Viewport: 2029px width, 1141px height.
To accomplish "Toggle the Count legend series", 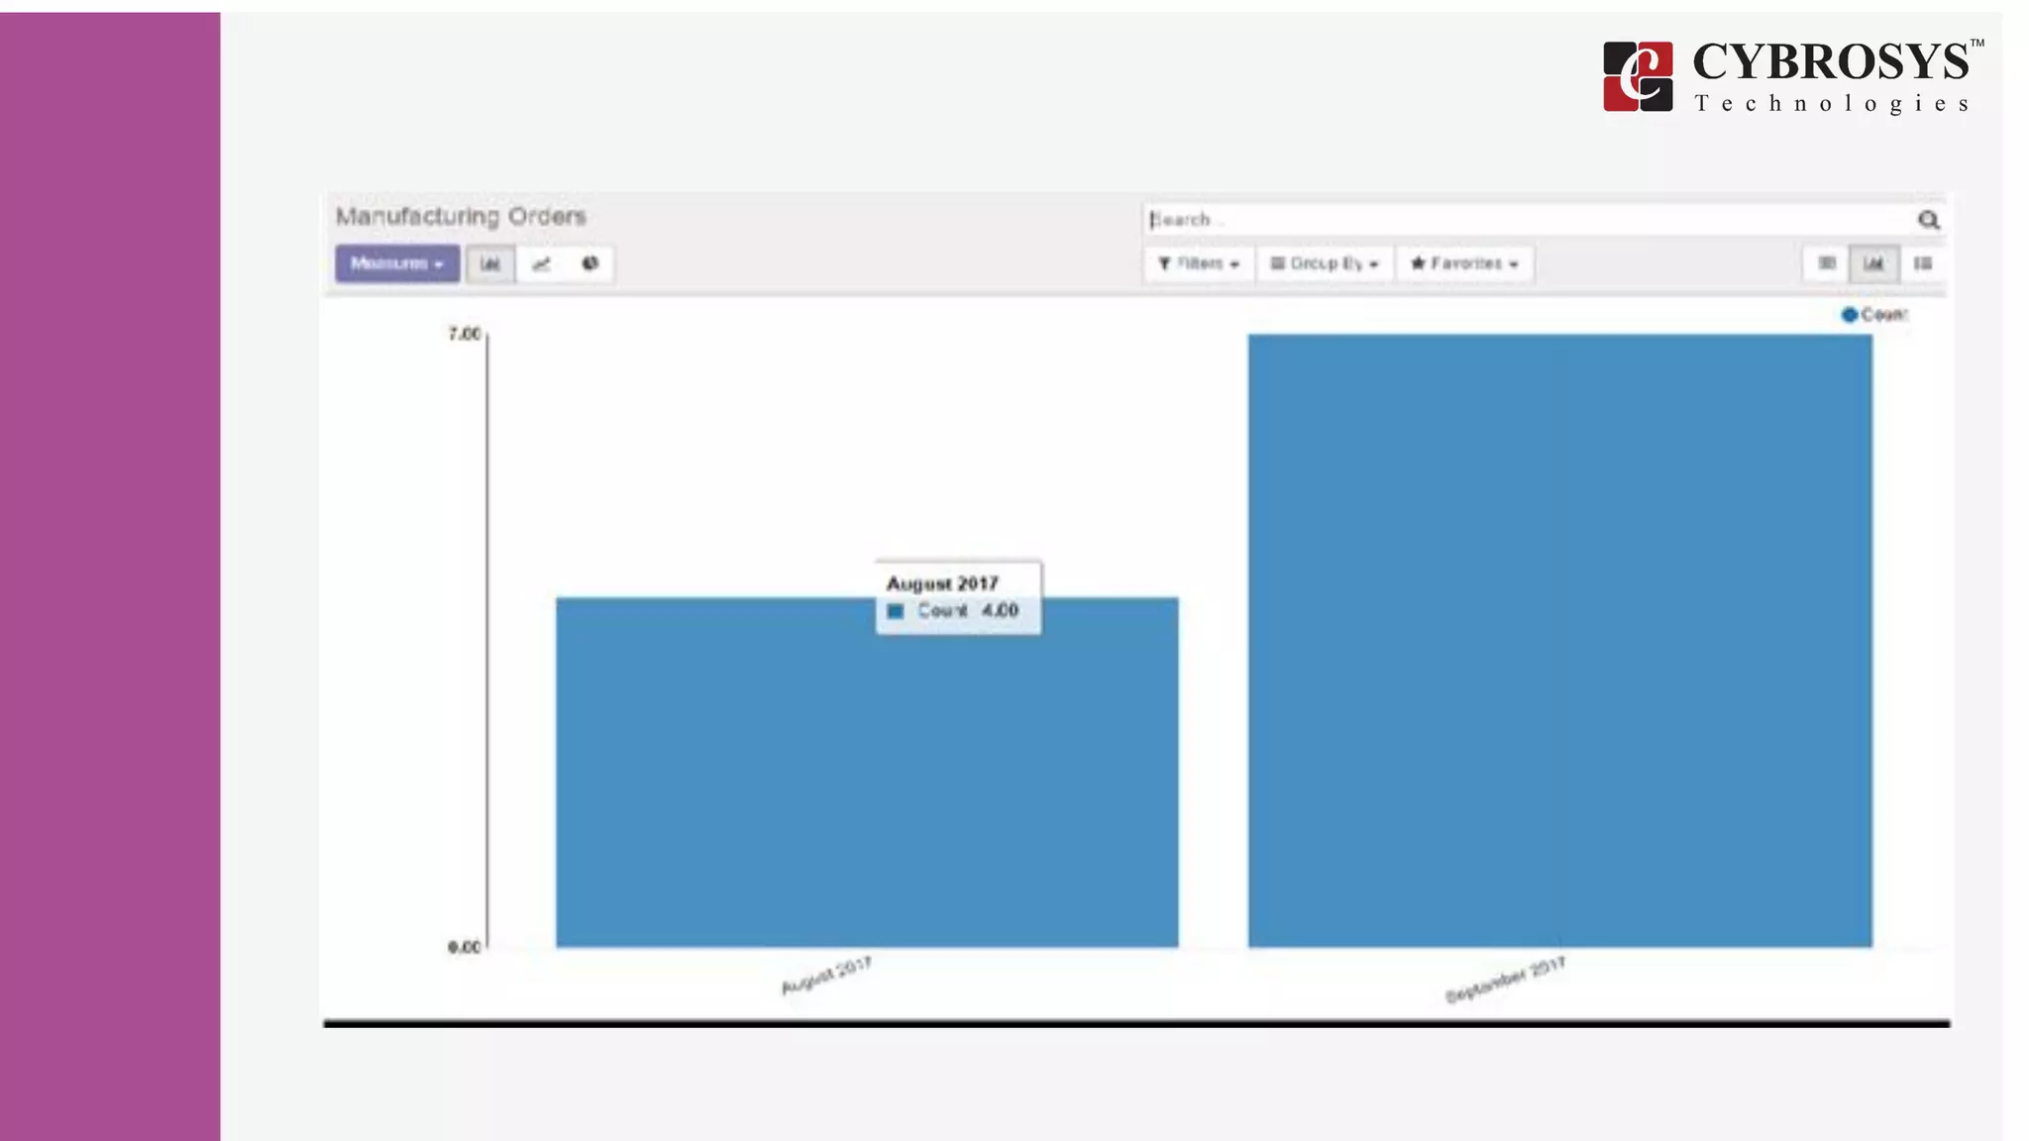I will [1873, 315].
